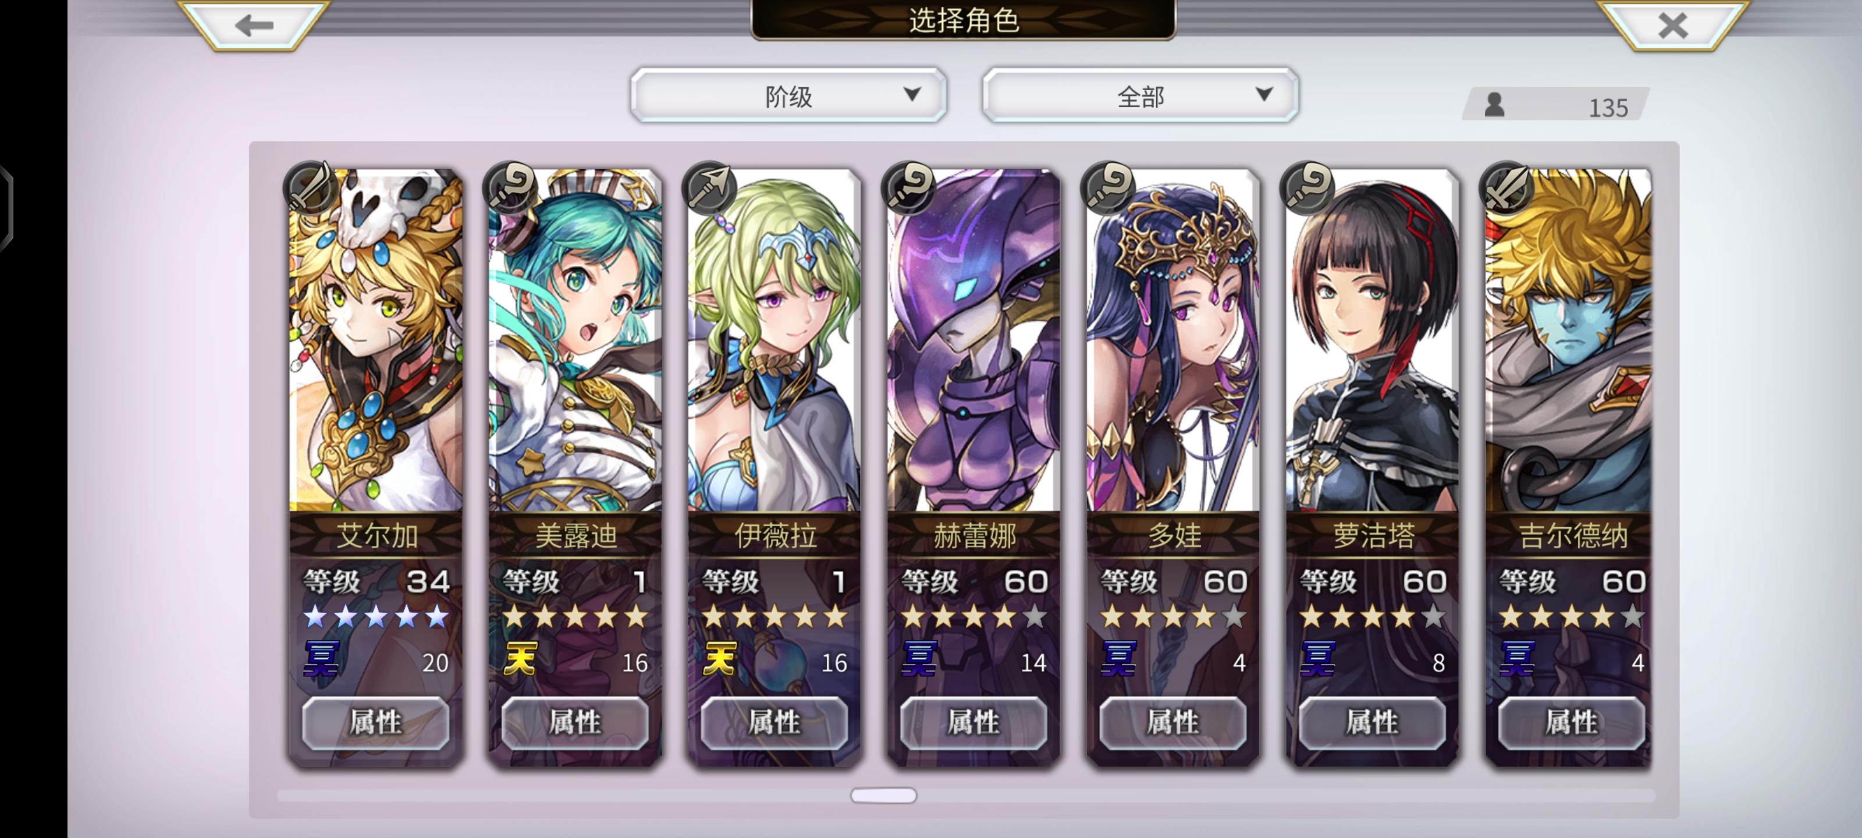Expand dropdown arrow next to 全部
This screenshot has width=1862, height=838.
[1263, 95]
